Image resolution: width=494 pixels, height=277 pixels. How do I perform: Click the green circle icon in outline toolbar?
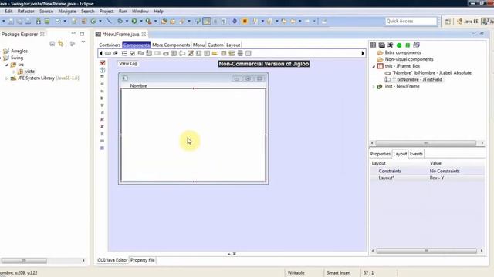pyautogui.click(x=399, y=45)
